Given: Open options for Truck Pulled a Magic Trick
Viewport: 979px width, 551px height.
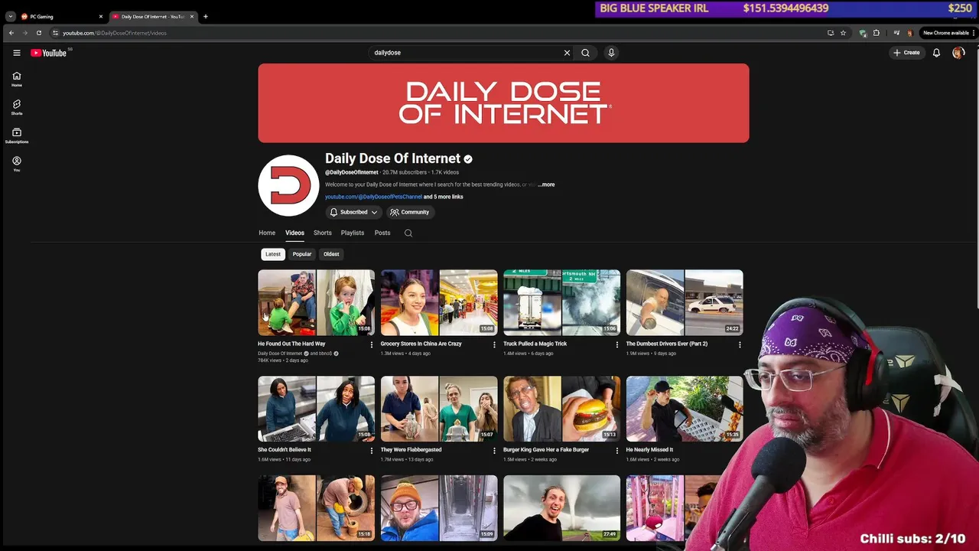Looking at the screenshot, I should 617,344.
